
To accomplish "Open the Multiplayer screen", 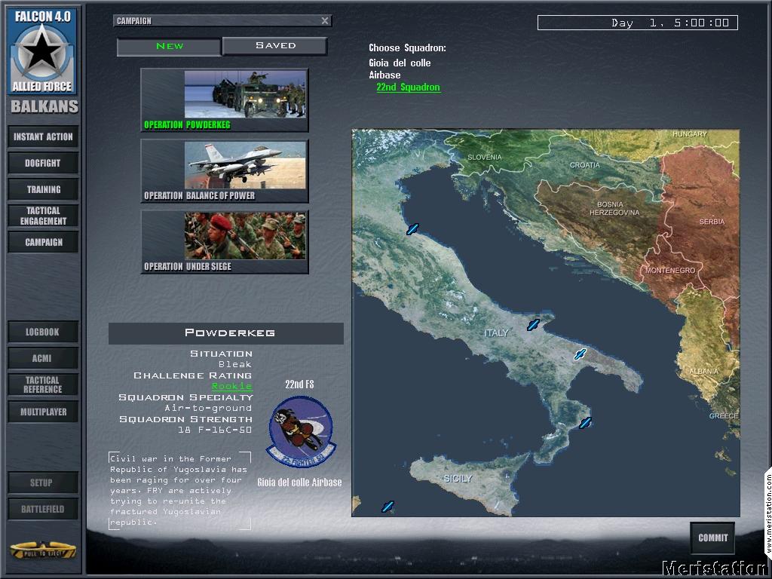I will 42,412.
